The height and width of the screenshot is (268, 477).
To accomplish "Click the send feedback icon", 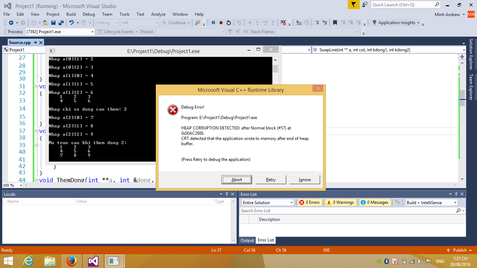I will [365, 5].
